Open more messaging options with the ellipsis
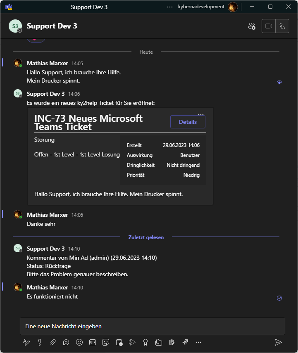The width and height of the screenshot is (298, 353). click(x=198, y=342)
